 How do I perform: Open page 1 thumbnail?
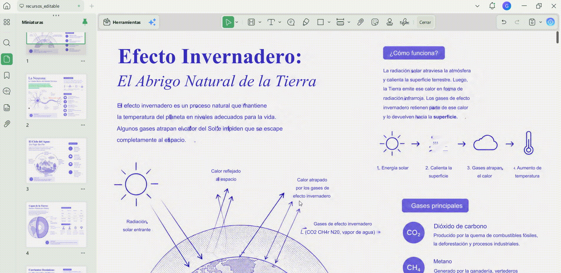click(x=56, y=43)
